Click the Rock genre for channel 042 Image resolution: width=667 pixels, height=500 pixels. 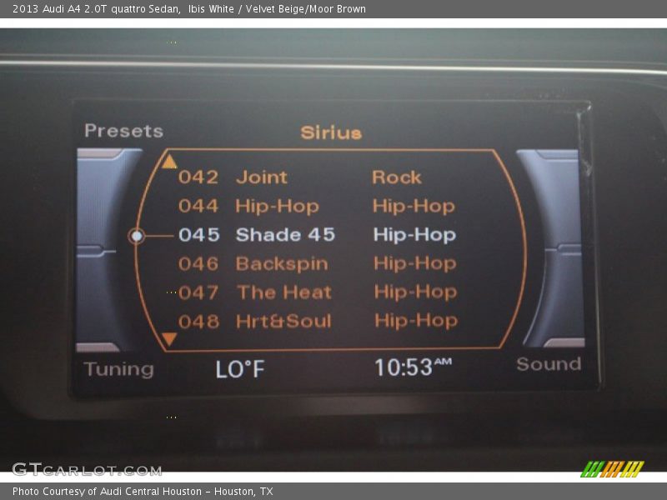click(397, 177)
